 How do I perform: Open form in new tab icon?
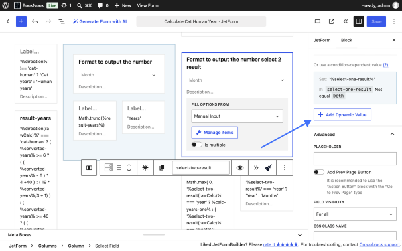point(332,21)
